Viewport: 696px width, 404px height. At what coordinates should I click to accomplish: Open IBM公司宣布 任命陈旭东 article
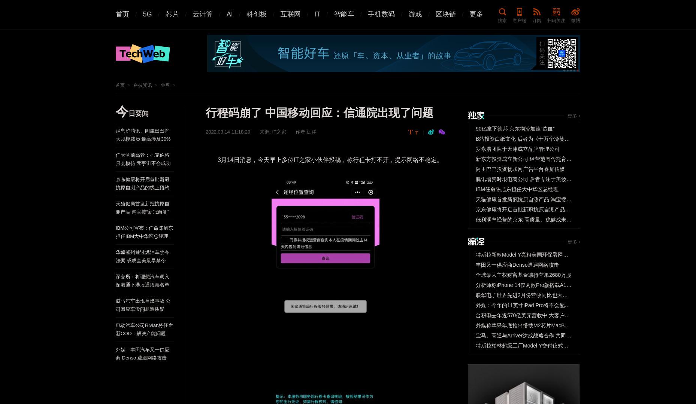[144, 232]
